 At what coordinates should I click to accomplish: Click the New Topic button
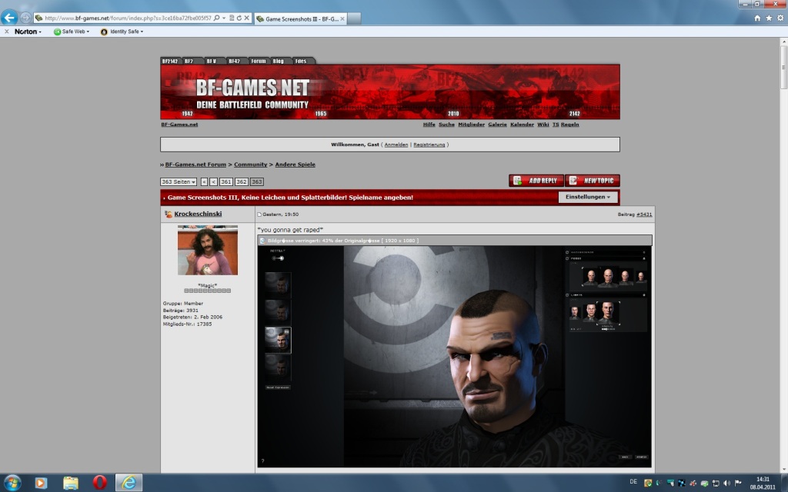(593, 181)
